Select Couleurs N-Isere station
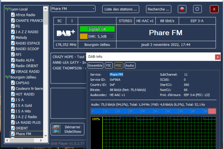Screen dimensions: 223x149 tap(29, 89)
